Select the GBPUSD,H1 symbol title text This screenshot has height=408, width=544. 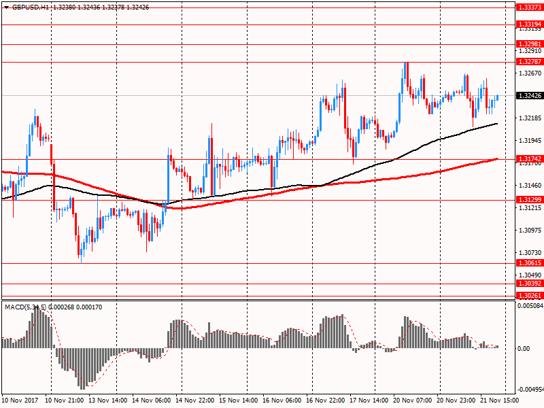pyautogui.click(x=31, y=7)
